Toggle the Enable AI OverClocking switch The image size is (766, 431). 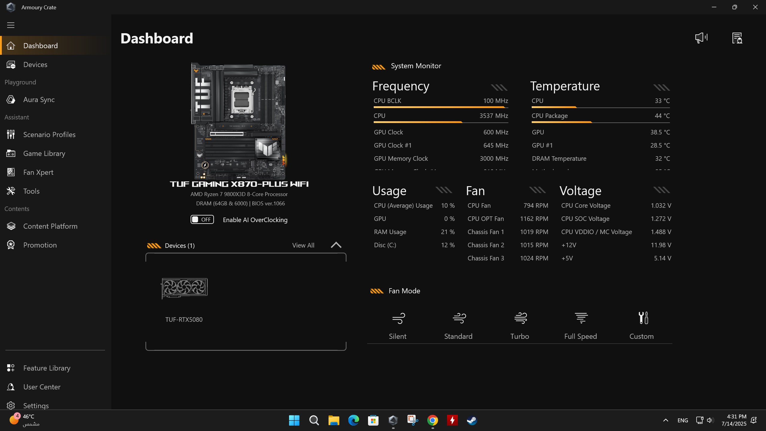point(202,220)
